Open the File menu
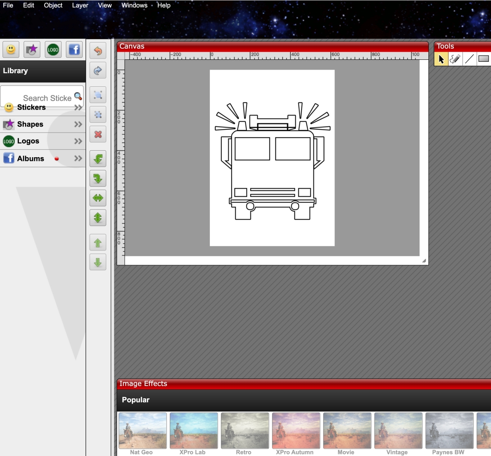The image size is (491, 456). click(x=8, y=5)
